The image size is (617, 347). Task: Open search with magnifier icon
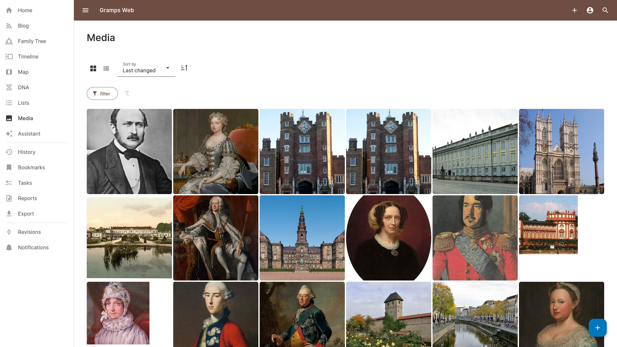click(605, 10)
